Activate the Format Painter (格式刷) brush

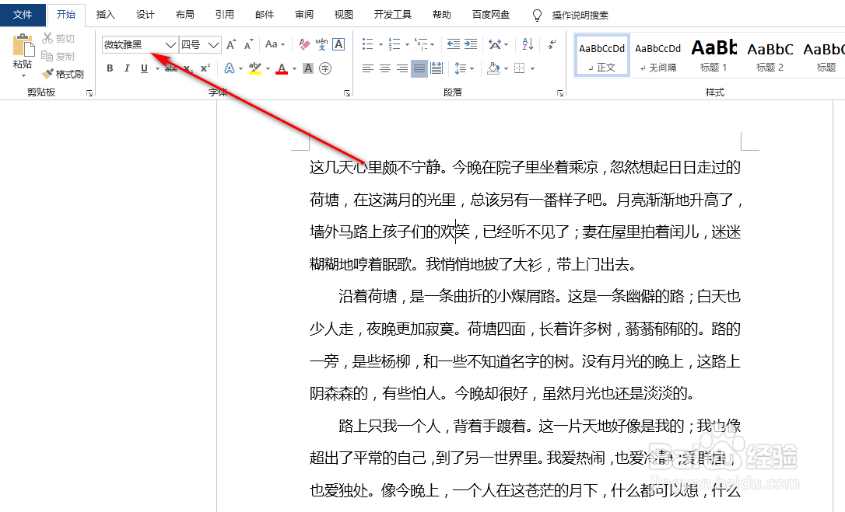[63, 74]
